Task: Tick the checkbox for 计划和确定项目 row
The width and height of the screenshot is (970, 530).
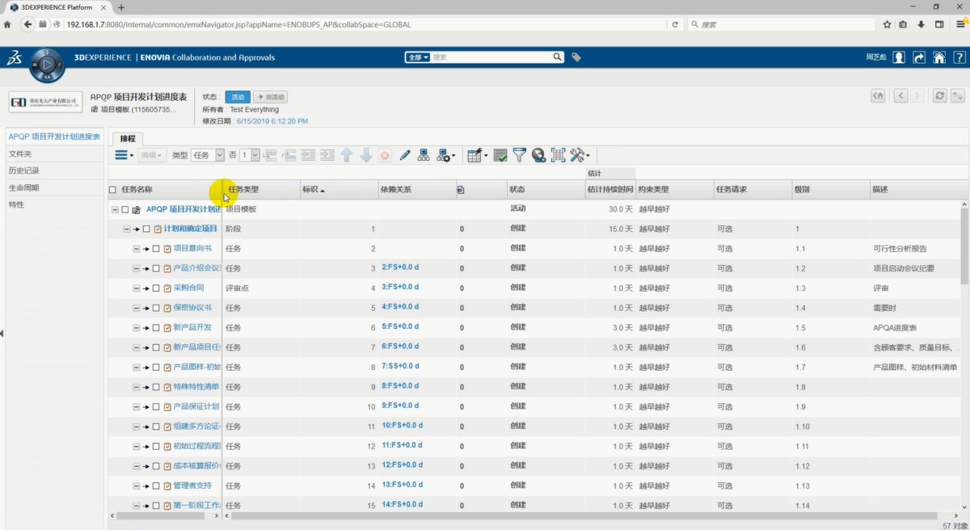Action: 146,229
